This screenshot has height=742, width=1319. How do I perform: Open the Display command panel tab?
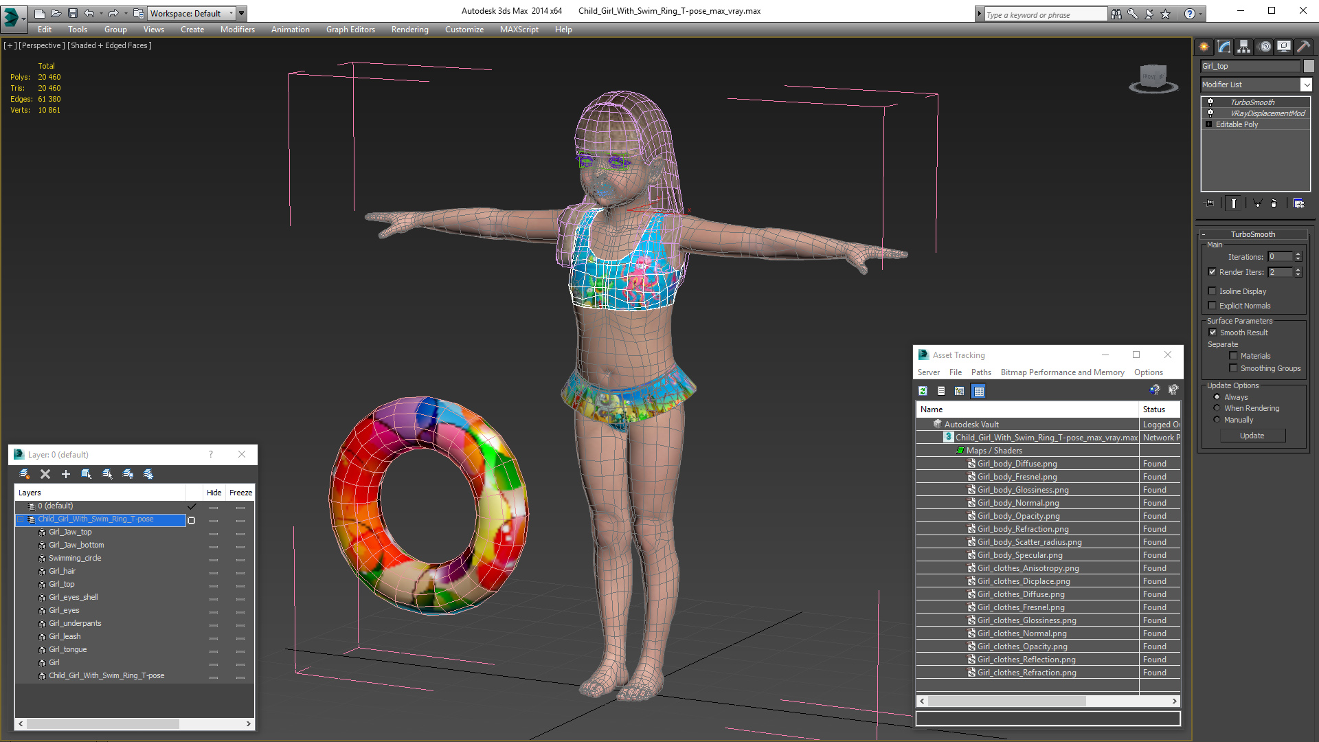(x=1284, y=47)
